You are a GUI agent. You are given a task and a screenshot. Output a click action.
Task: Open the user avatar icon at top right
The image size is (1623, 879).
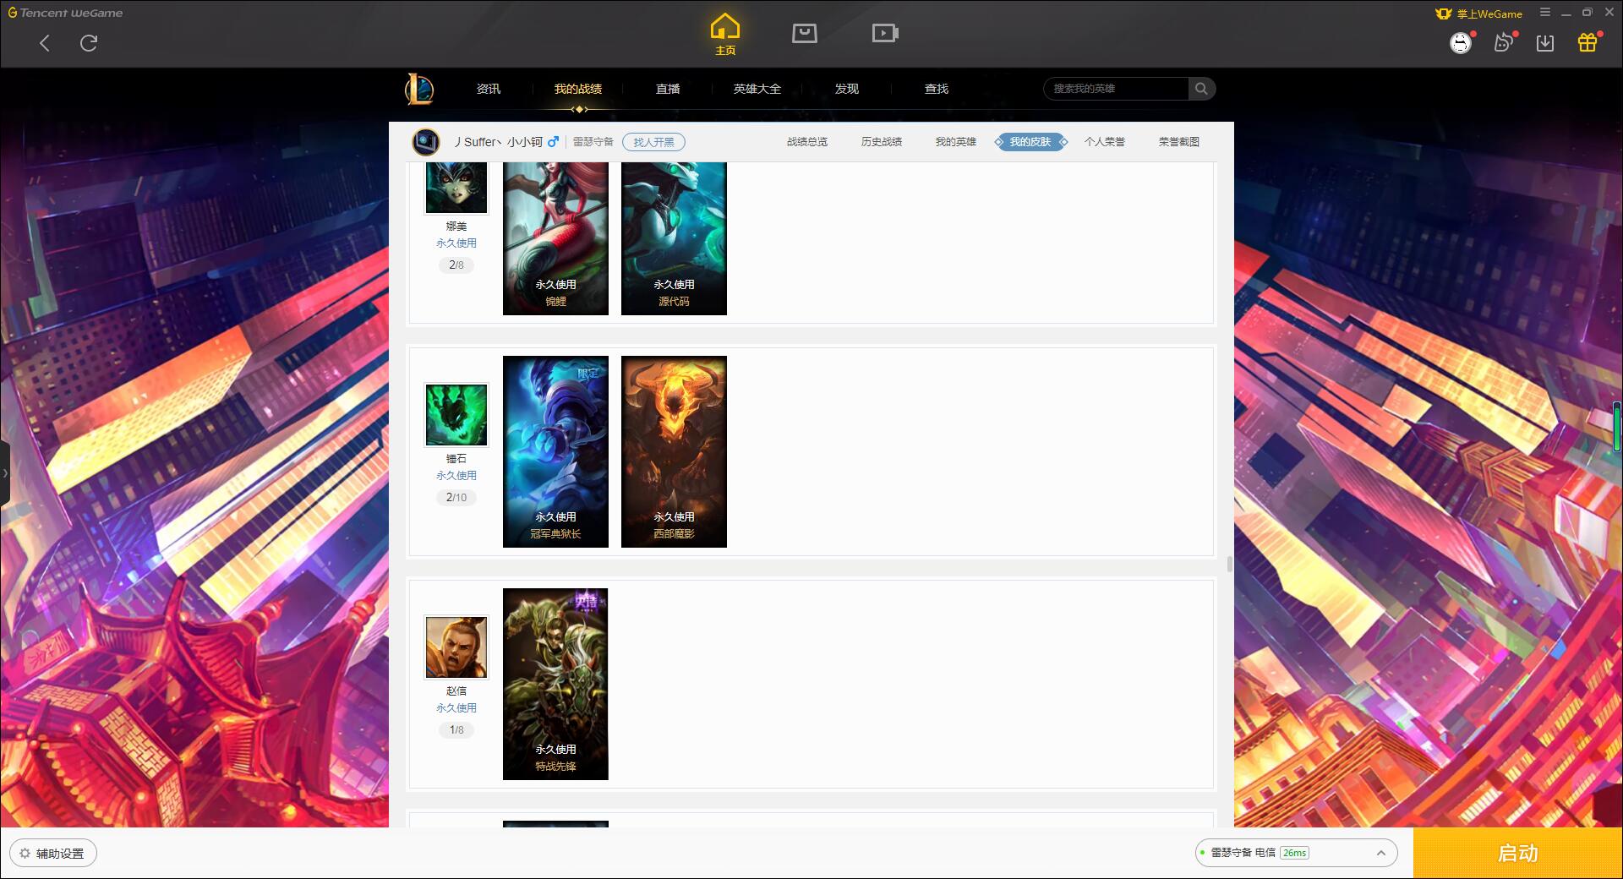[1461, 42]
